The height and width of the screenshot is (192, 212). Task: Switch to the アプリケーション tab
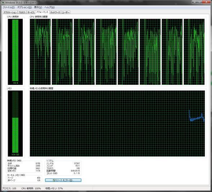10,12
